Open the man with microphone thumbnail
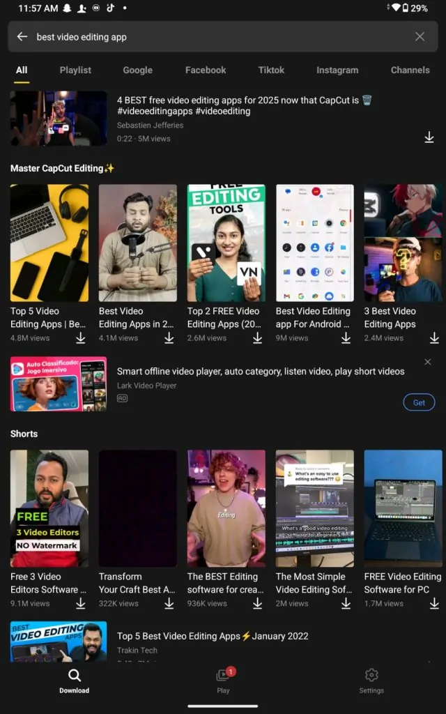Image resolution: width=446 pixels, height=714 pixels. [x=138, y=243]
